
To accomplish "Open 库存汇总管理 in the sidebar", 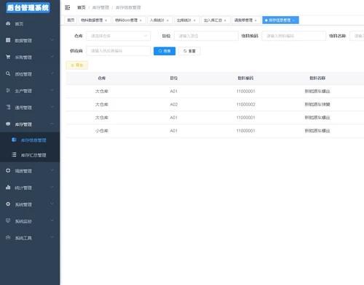I will tap(33, 155).
